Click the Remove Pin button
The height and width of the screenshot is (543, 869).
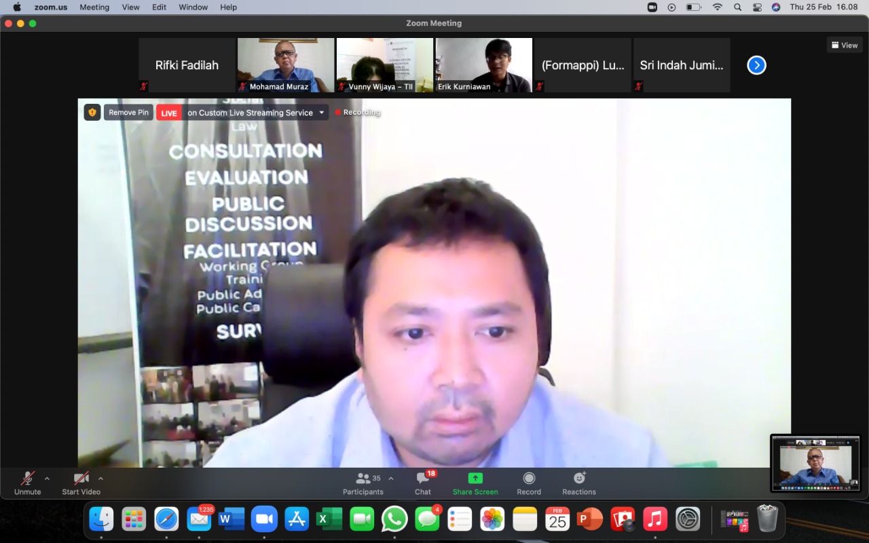click(x=128, y=113)
